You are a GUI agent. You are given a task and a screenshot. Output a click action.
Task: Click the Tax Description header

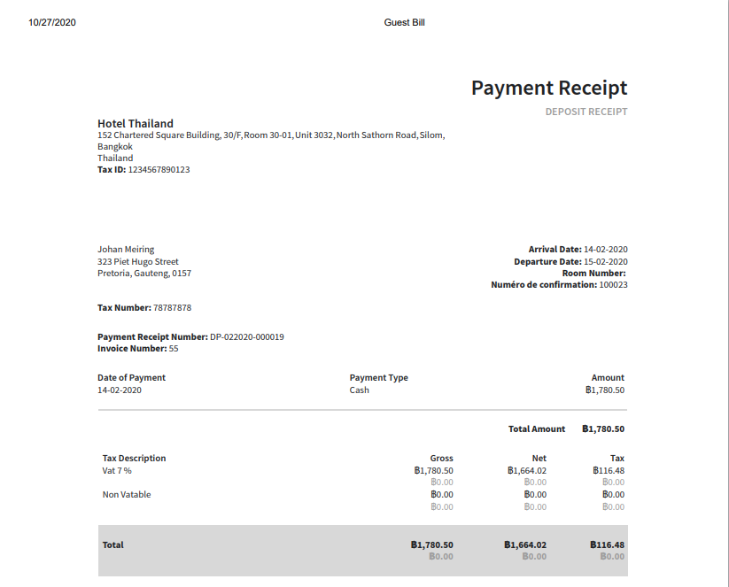135,459
